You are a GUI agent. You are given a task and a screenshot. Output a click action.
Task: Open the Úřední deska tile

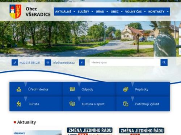pos(36,89)
